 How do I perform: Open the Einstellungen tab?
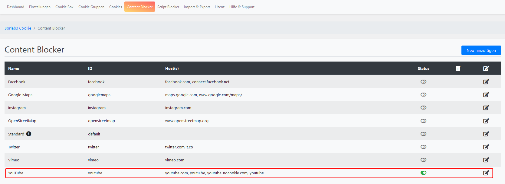coord(40,7)
